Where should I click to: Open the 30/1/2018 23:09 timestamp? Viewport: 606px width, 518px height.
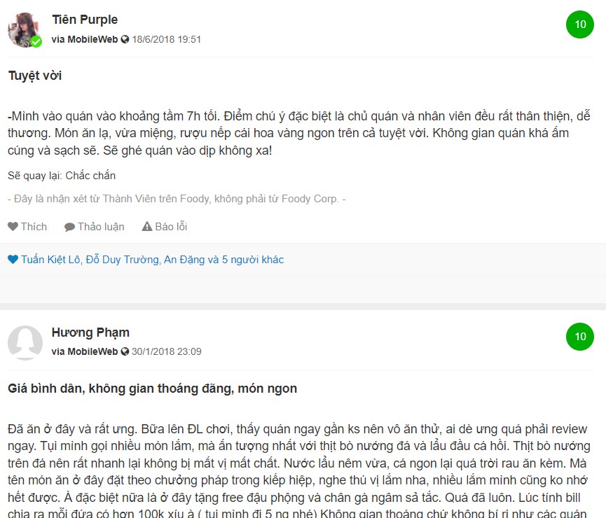pyautogui.click(x=167, y=351)
